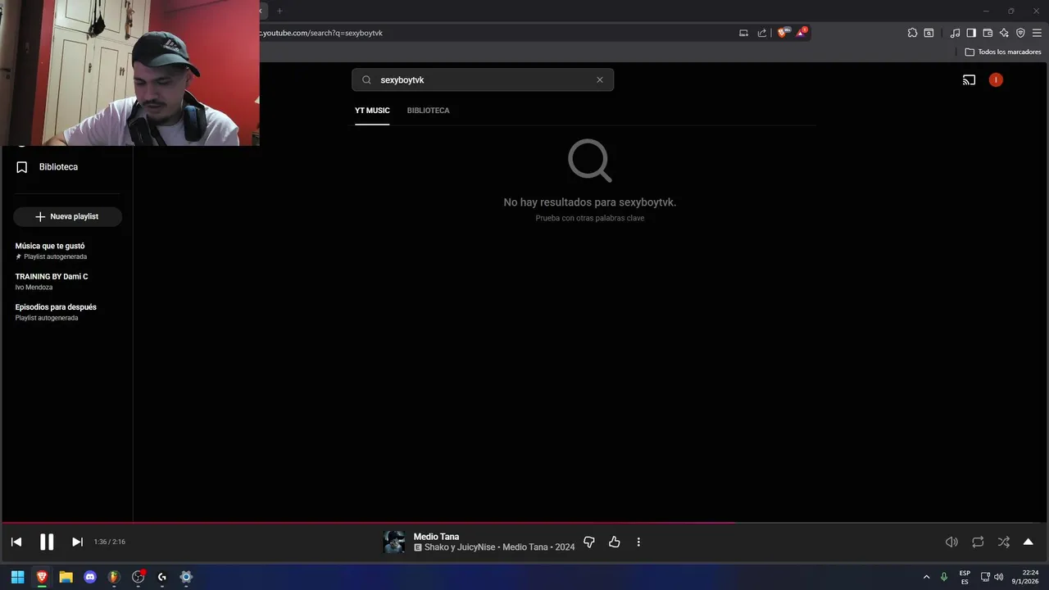Skip to the next track

77,542
